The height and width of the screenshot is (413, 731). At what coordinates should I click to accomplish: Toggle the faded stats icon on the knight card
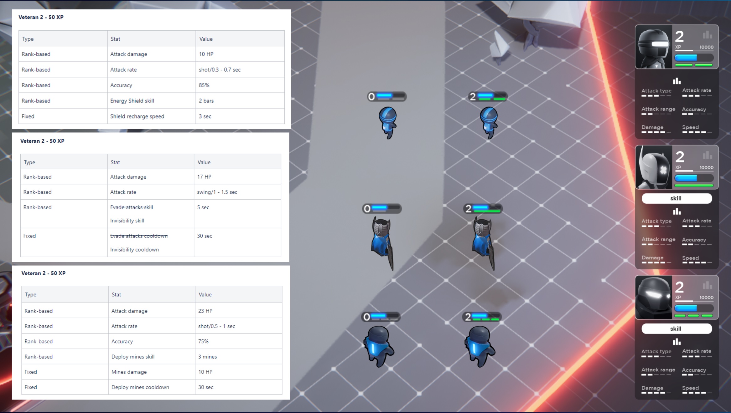707,155
